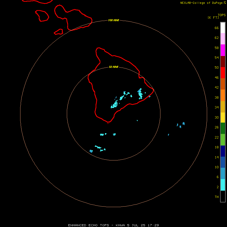Click the yellow 34 kft legend swatch
This screenshot has width=227, height=227.
pyautogui.click(x=223, y=118)
